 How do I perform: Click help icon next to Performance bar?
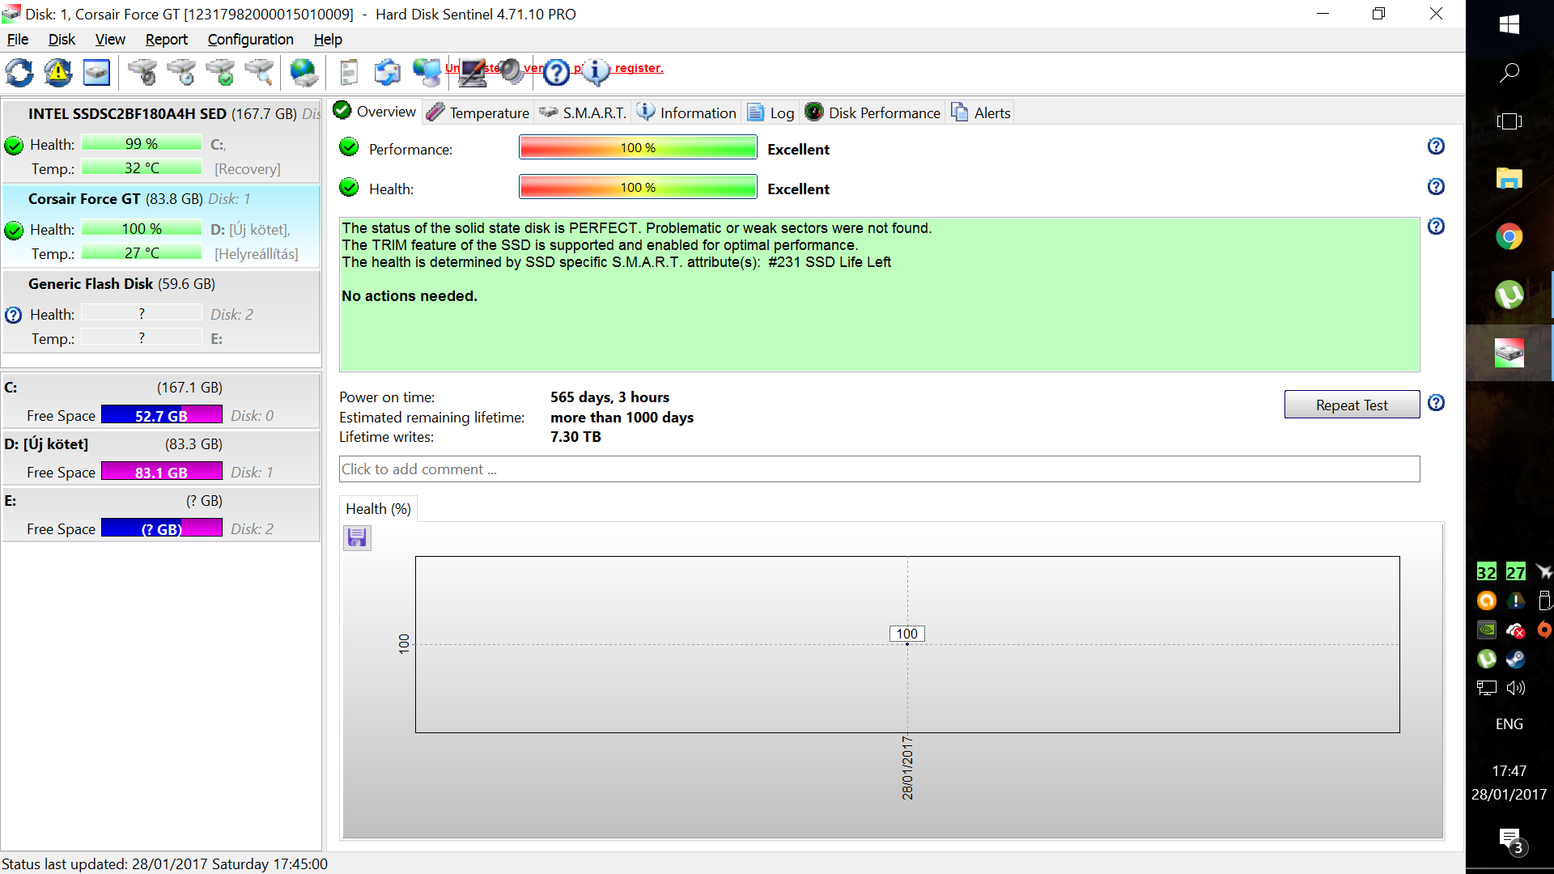coord(1436,146)
